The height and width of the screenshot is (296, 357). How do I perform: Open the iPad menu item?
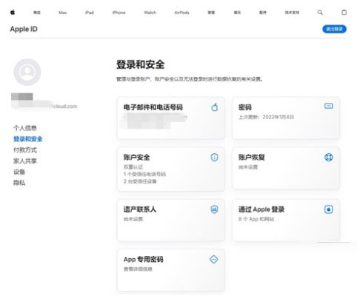pyautogui.click(x=90, y=13)
